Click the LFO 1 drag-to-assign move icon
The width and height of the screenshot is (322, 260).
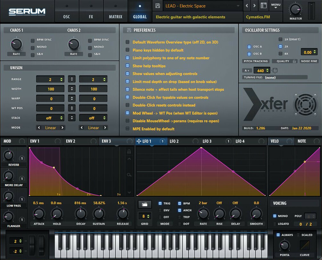pos(139,141)
